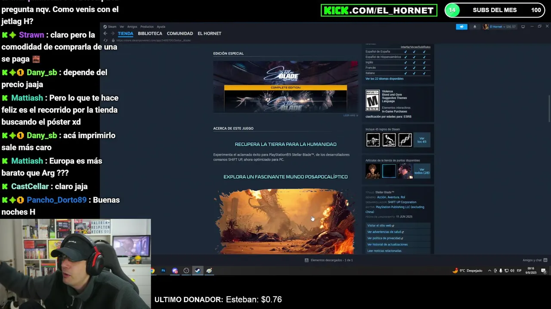551x309 pixels.
Task: Click Ver política de privacidad
Action: point(398,238)
